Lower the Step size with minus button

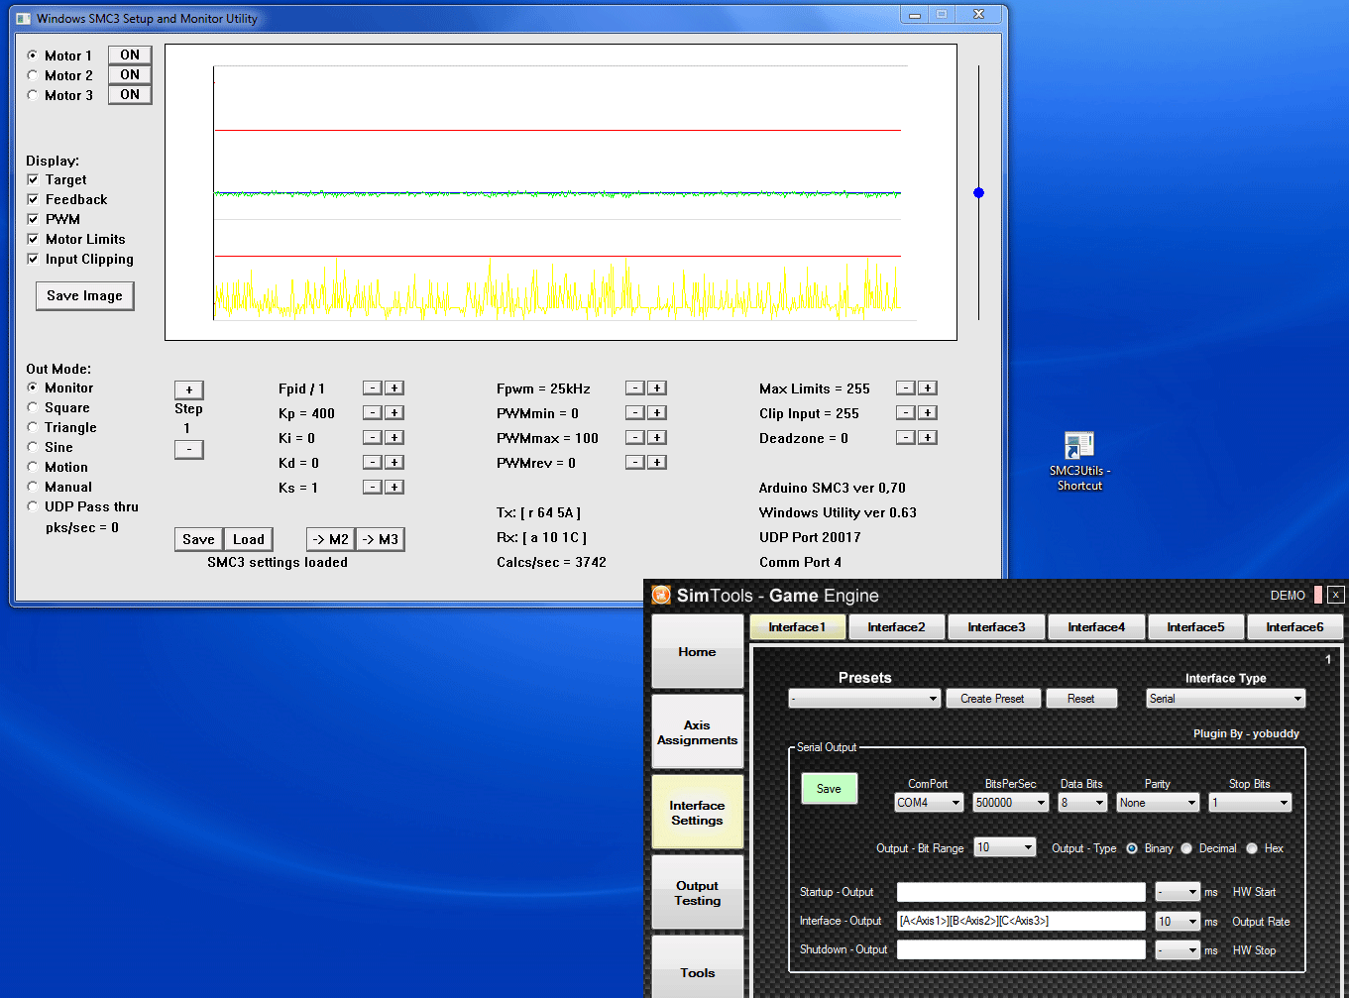pyautogui.click(x=188, y=449)
